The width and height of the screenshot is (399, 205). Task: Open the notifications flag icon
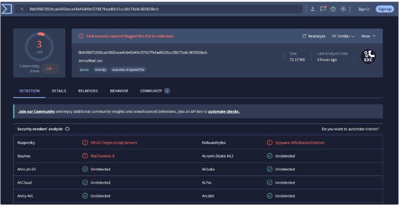click(323, 9)
